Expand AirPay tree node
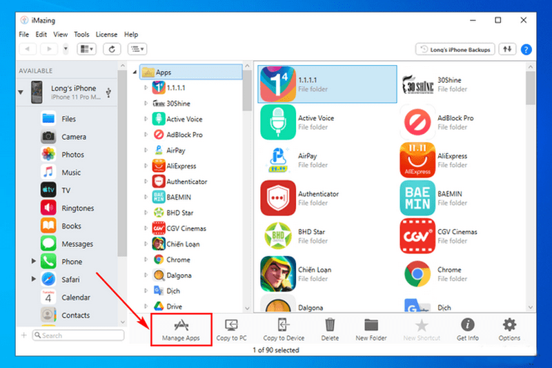Image resolution: width=552 pixels, height=368 pixels. (146, 150)
